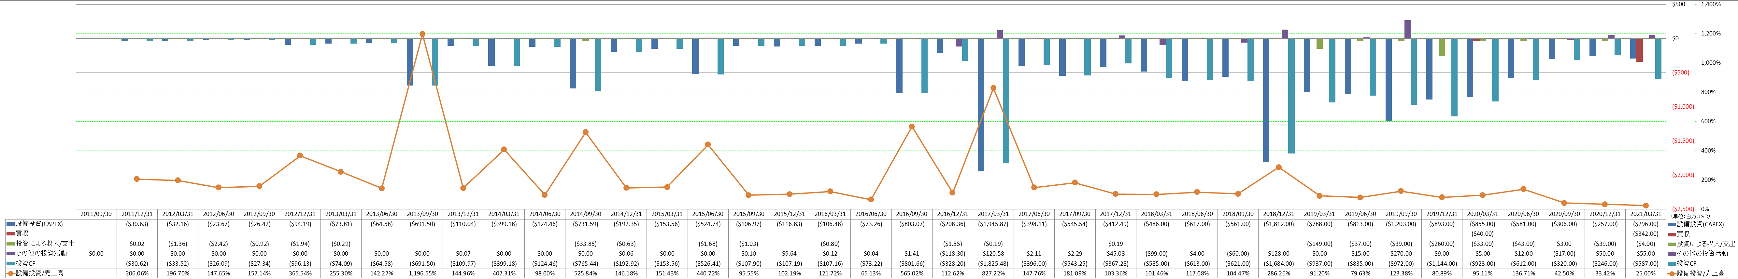This screenshot has width=1738, height=279.
Task: Click the ($524.74) CAPEX cell
Action: click(x=708, y=224)
